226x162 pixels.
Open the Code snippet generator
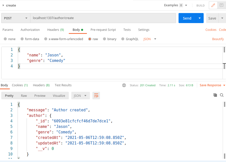(x=222, y=30)
